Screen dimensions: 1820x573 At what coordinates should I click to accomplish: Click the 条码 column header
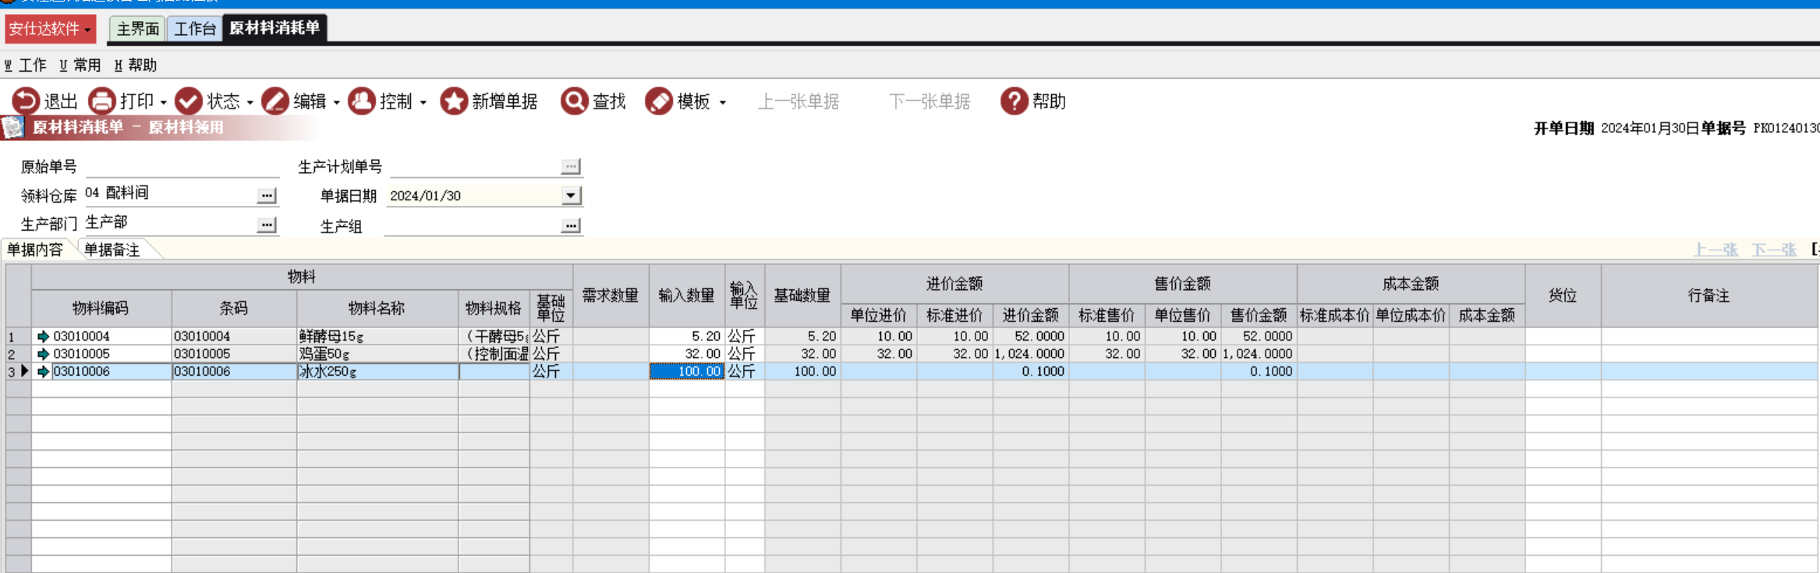[x=234, y=309]
